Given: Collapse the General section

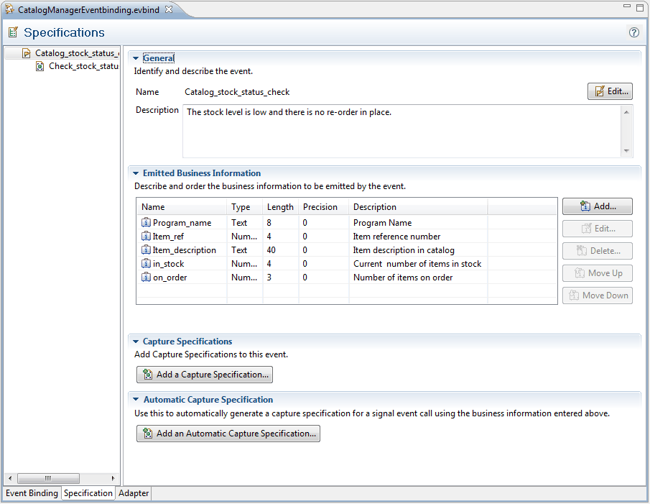Looking at the screenshot, I should [x=135, y=58].
